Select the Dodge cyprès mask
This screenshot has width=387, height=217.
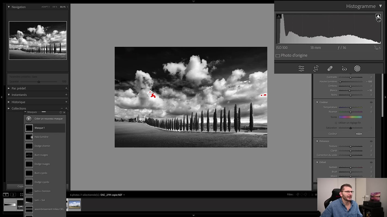pyautogui.click(x=45, y=182)
